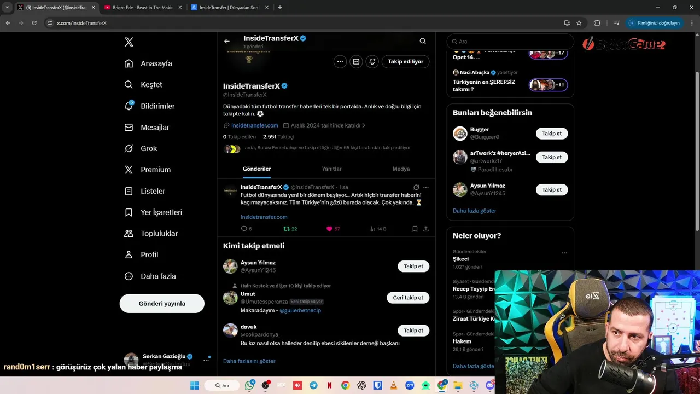Open insidetransfer.com profile link
700x394 pixels.
(255, 125)
